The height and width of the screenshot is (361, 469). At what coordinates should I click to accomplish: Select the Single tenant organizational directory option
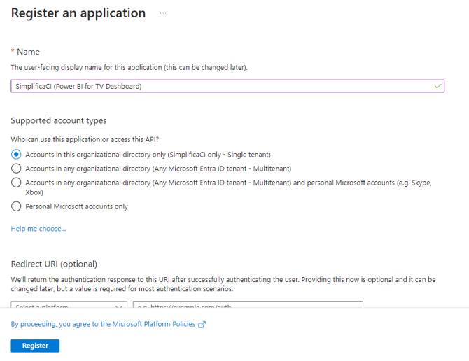(x=16, y=154)
